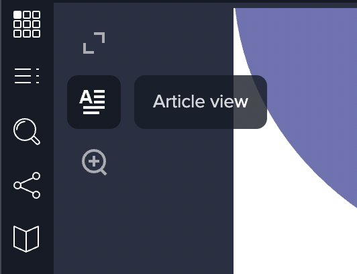This screenshot has height=274, width=357.
Task: Click the book spine of reading icon
Action: click(26, 242)
